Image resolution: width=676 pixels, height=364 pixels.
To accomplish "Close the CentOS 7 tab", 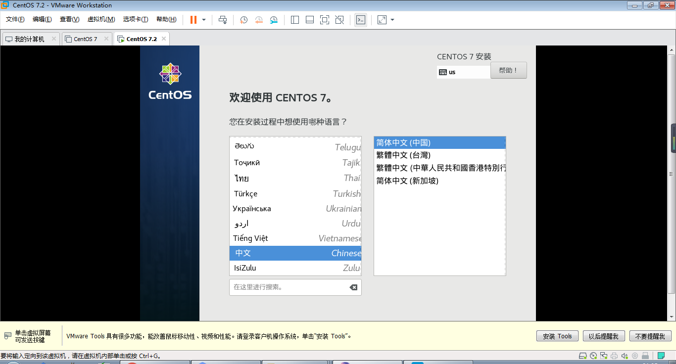I will tap(105, 39).
